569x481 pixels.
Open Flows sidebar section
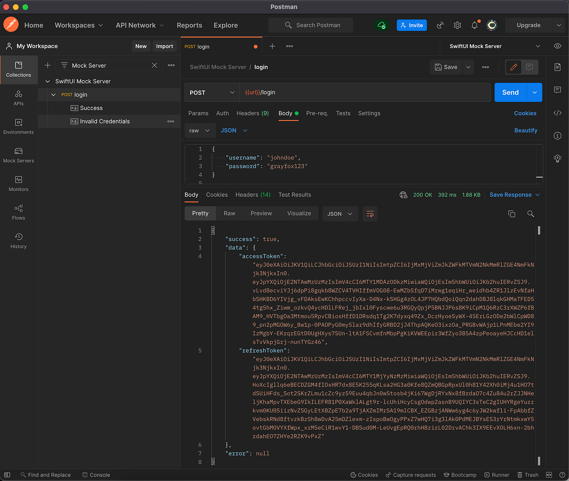point(19,212)
